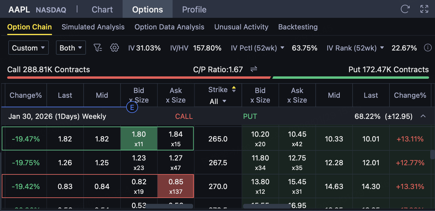Sort by Strike using the sort arrows
Screen dimensions: 435x211
(x=234, y=89)
